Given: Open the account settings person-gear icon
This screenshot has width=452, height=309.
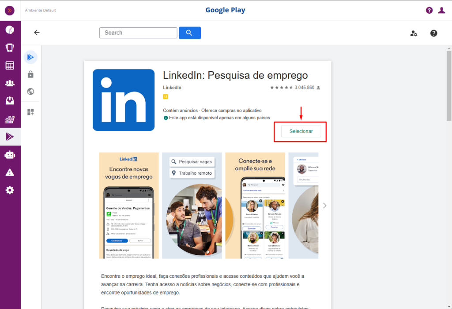Looking at the screenshot, I should [414, 33].
